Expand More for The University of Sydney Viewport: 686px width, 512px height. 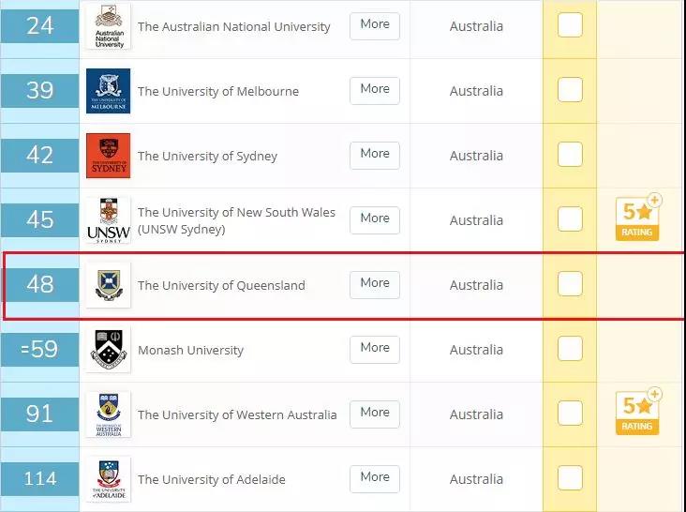coord(375,156)
